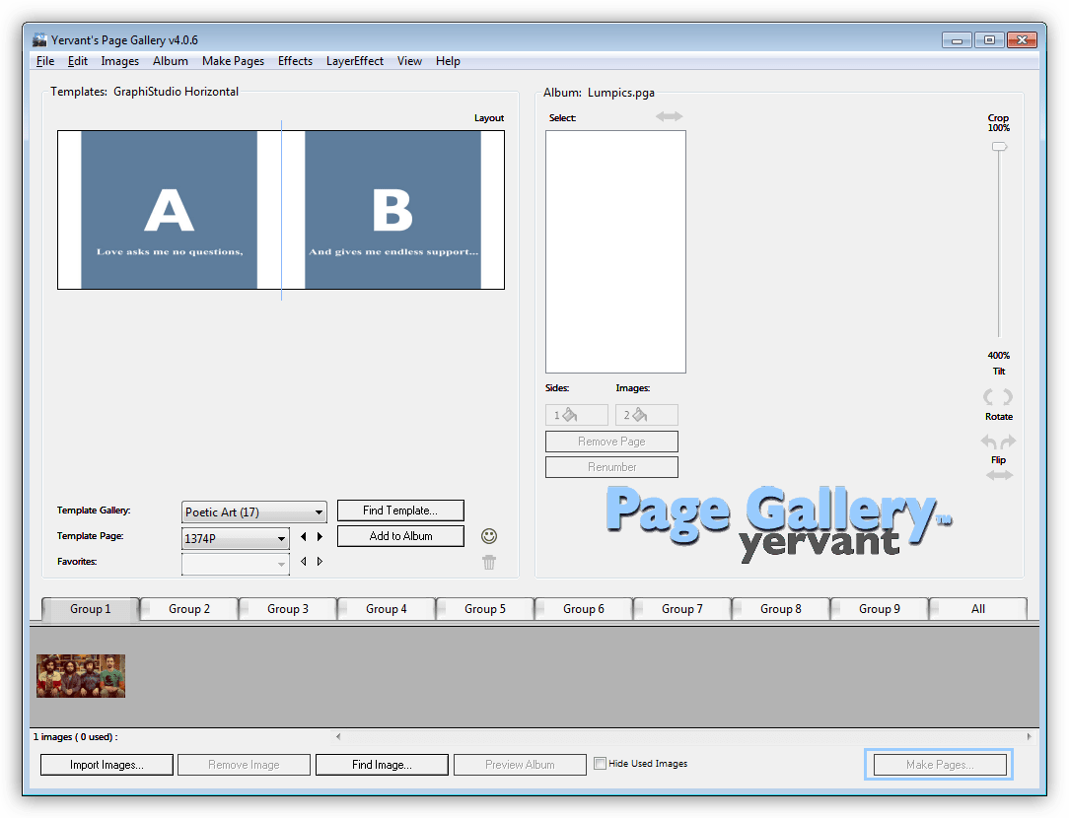Viewport: 1069px width, 818px height.
Task: Click the Renumber button
Action: tap(611, 467)
